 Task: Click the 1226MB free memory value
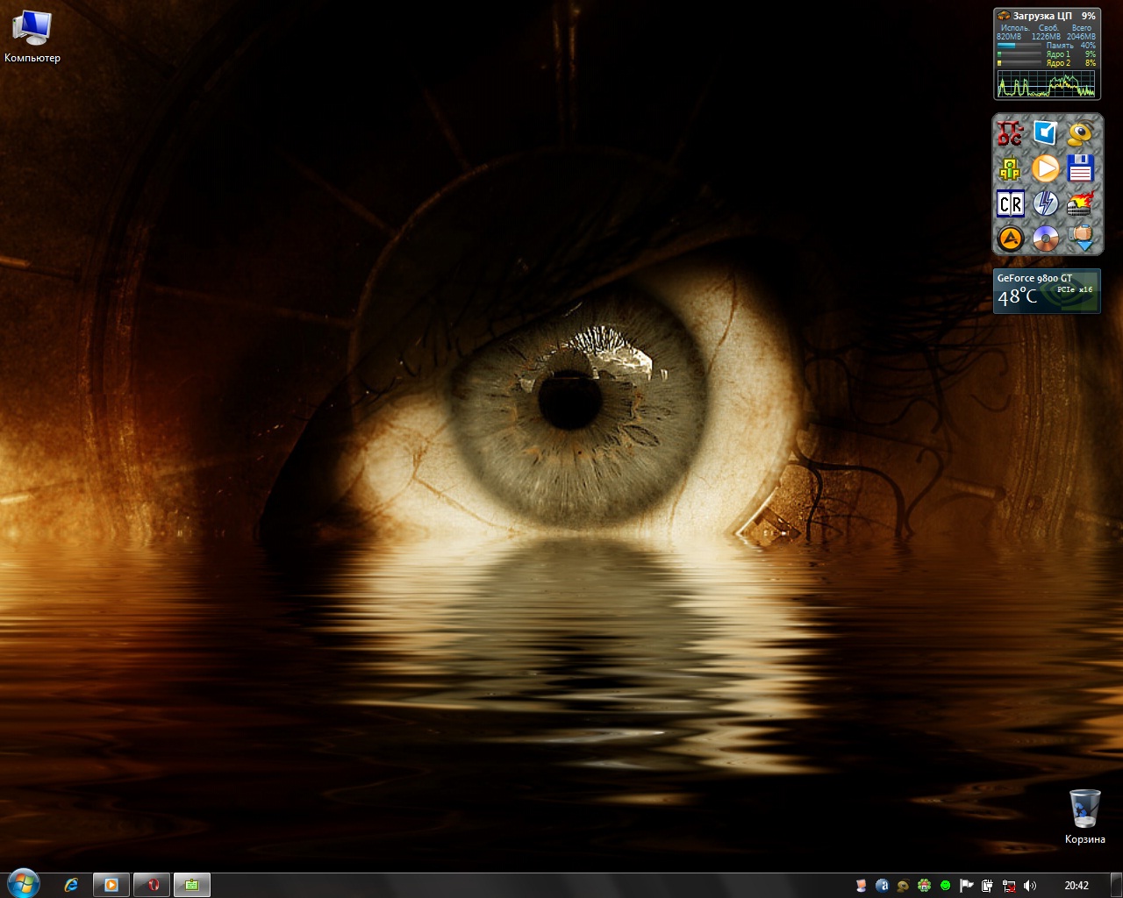(1046, 37)
